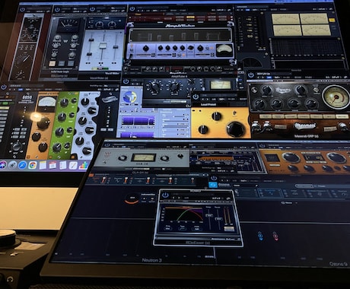Open Numbers chart icon in the Dock
Image resolution: width=350 pixels, height=289 pixels.
point(83,165)
